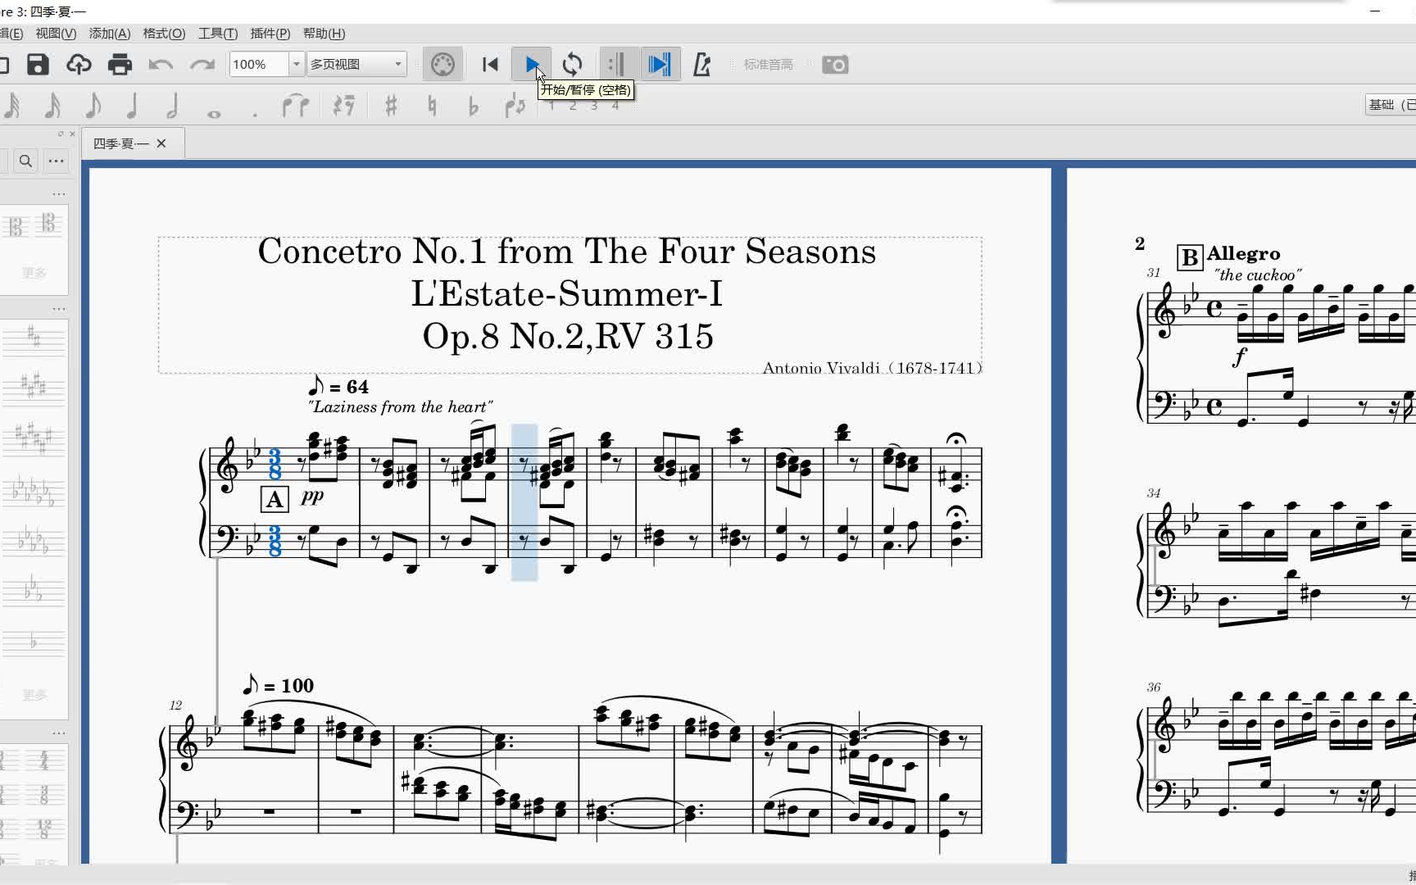Toggle MIDI input button
1416x885 pixels.
tap(442, 65)
